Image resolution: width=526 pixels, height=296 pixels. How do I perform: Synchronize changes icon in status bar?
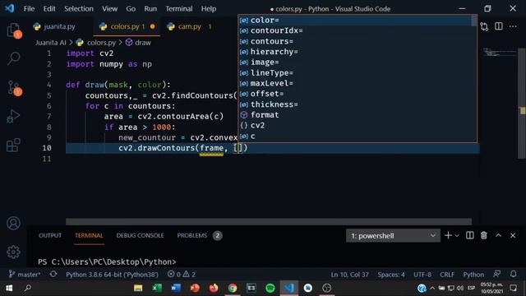click(53, 274)
